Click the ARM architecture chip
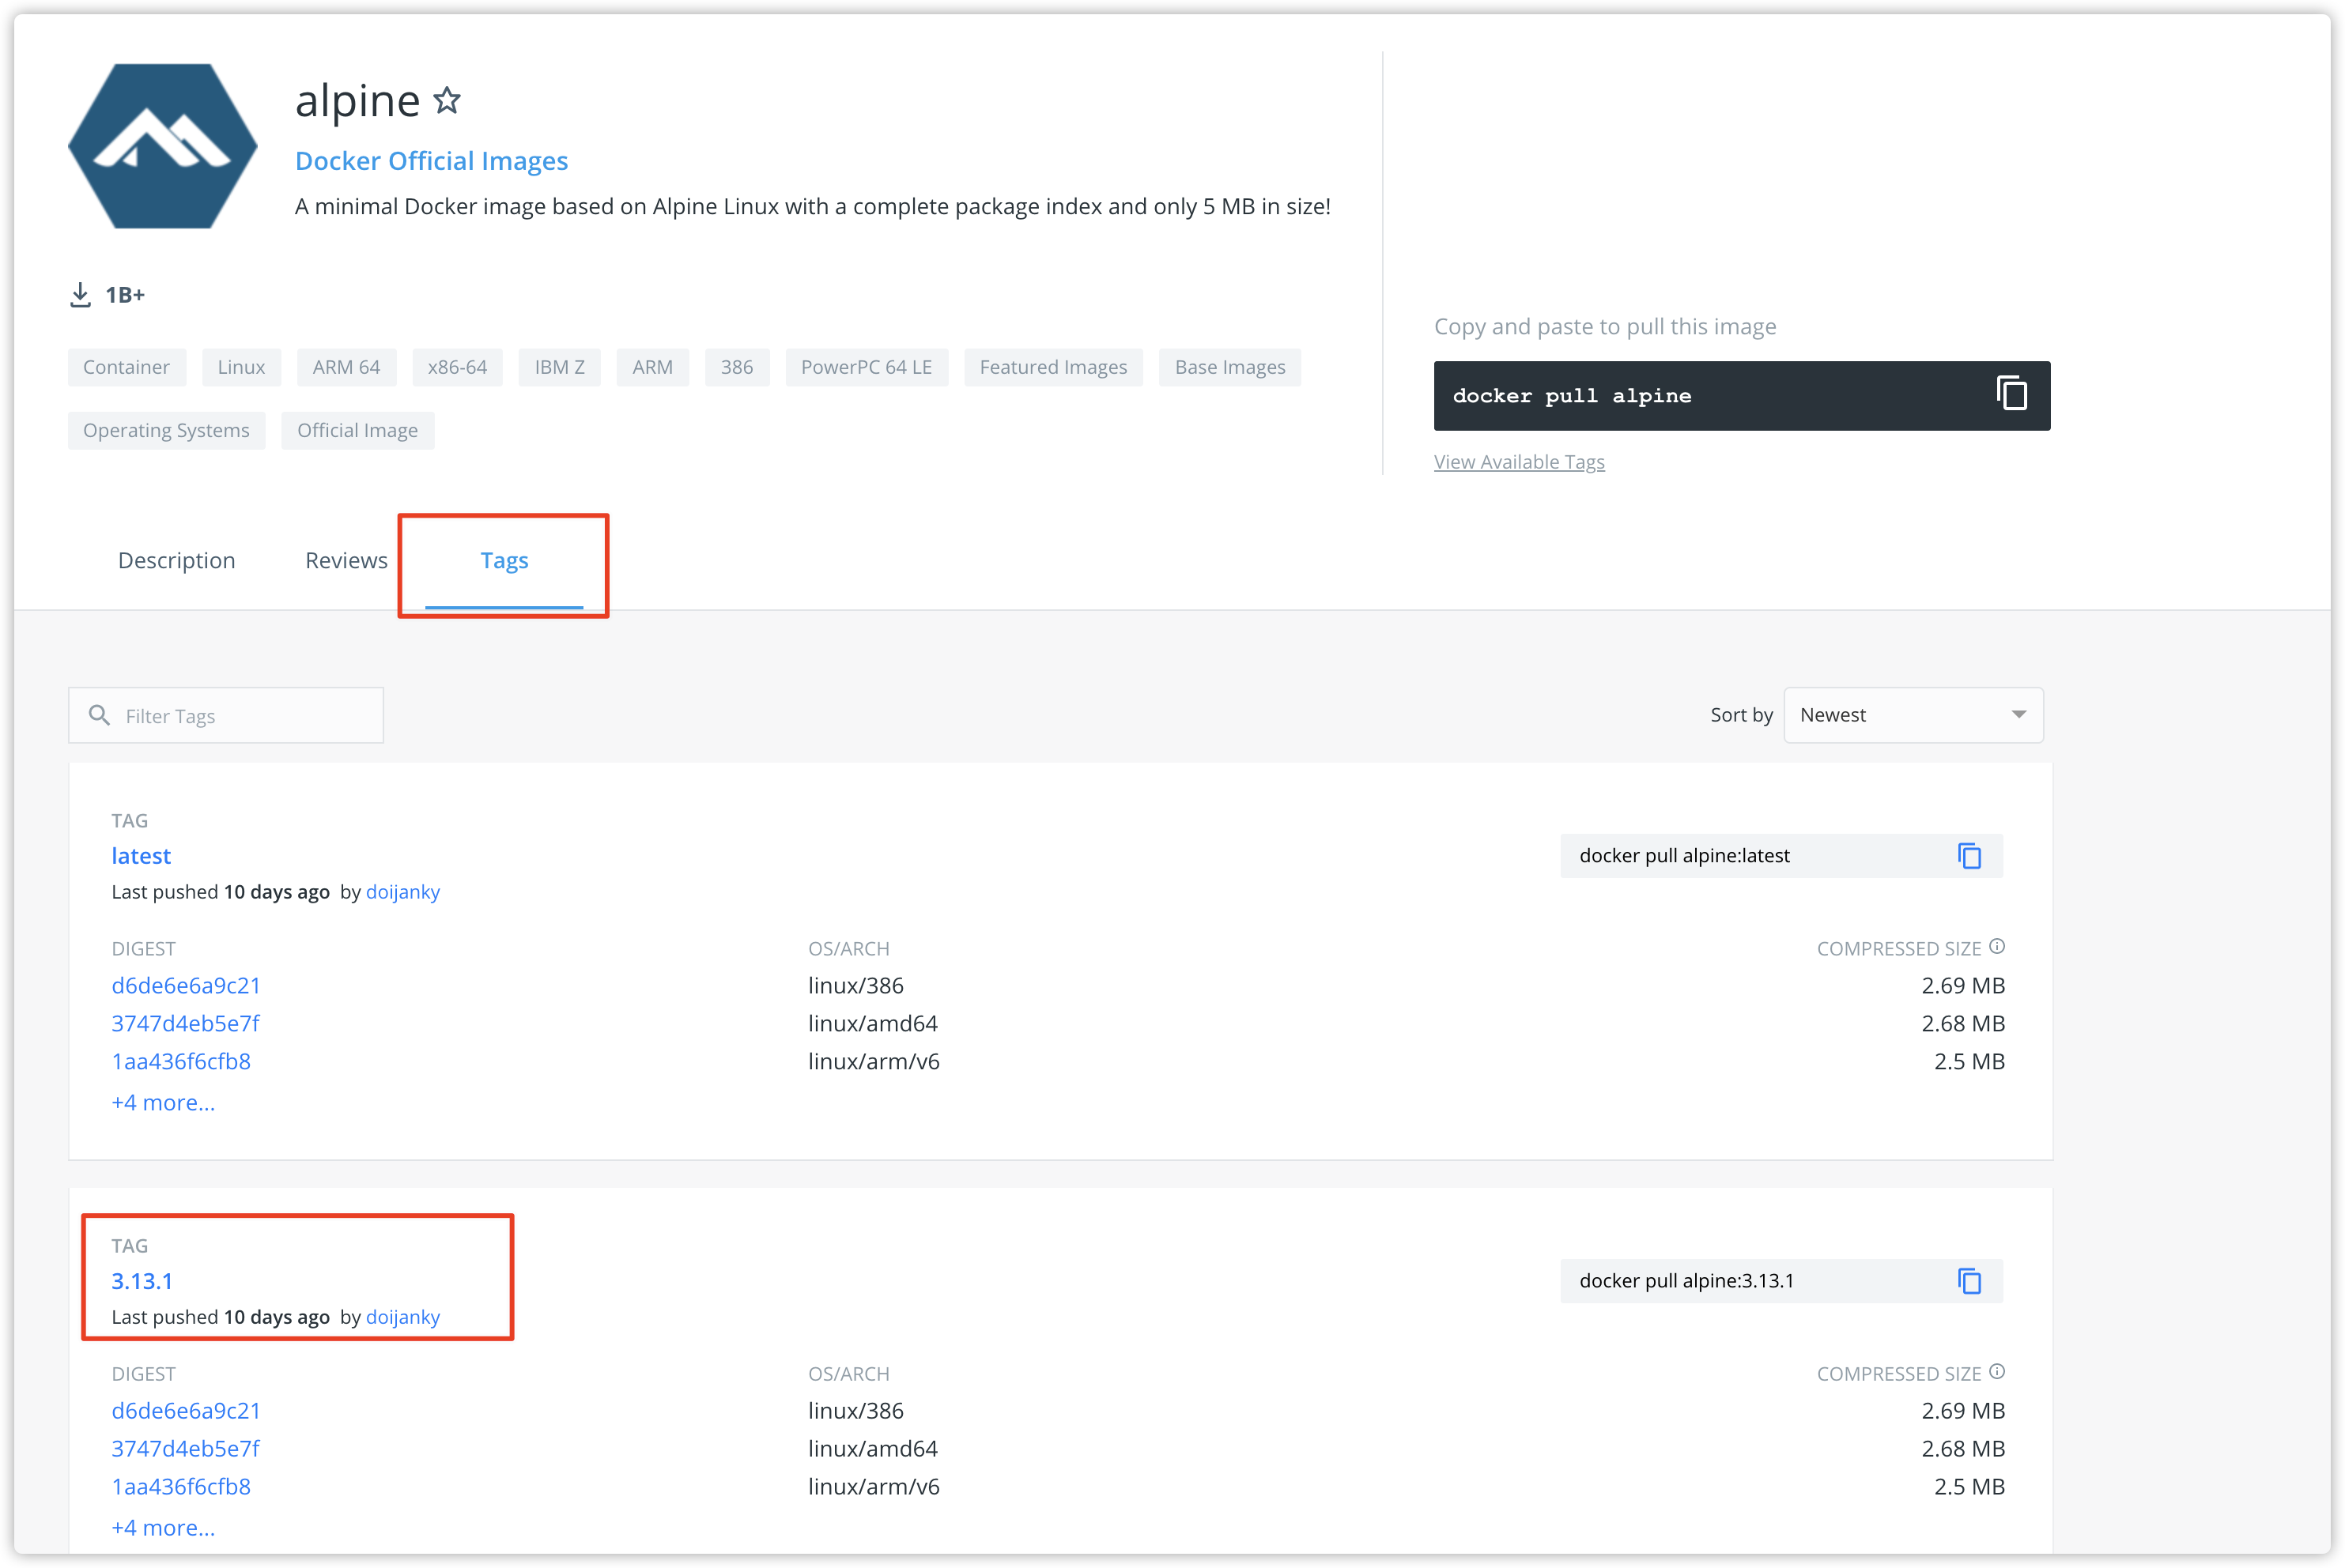 point(652,367)
